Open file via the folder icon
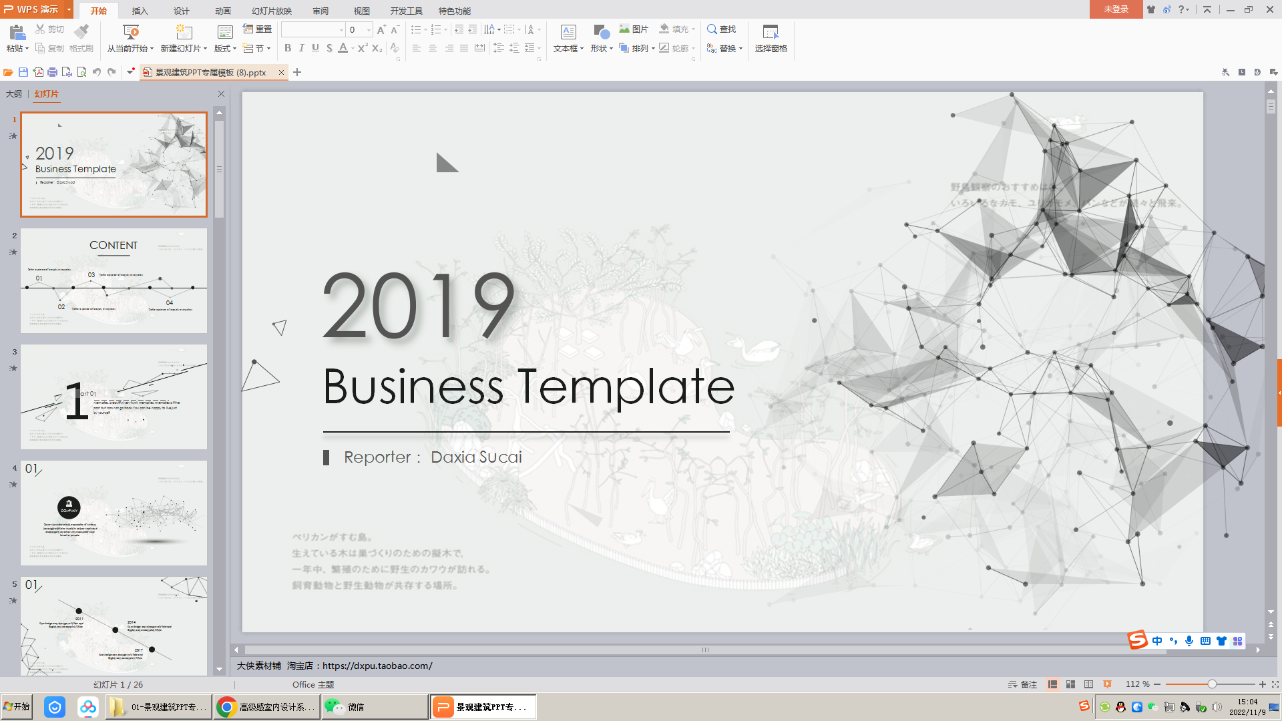Viewport: 1282px width, 721px height. (8, 72)
